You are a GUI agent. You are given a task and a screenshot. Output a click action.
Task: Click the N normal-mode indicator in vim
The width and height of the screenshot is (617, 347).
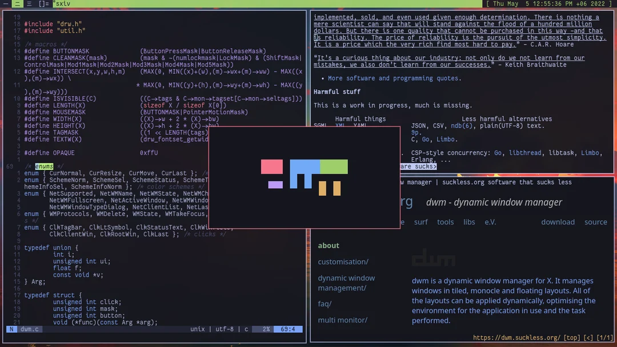click(11, 329)
